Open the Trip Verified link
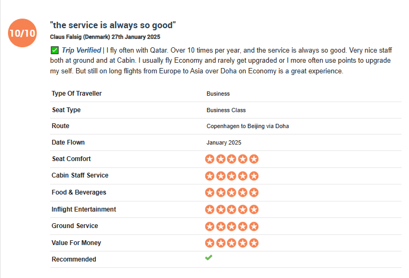The image size is (409, 278). [81, 50]
